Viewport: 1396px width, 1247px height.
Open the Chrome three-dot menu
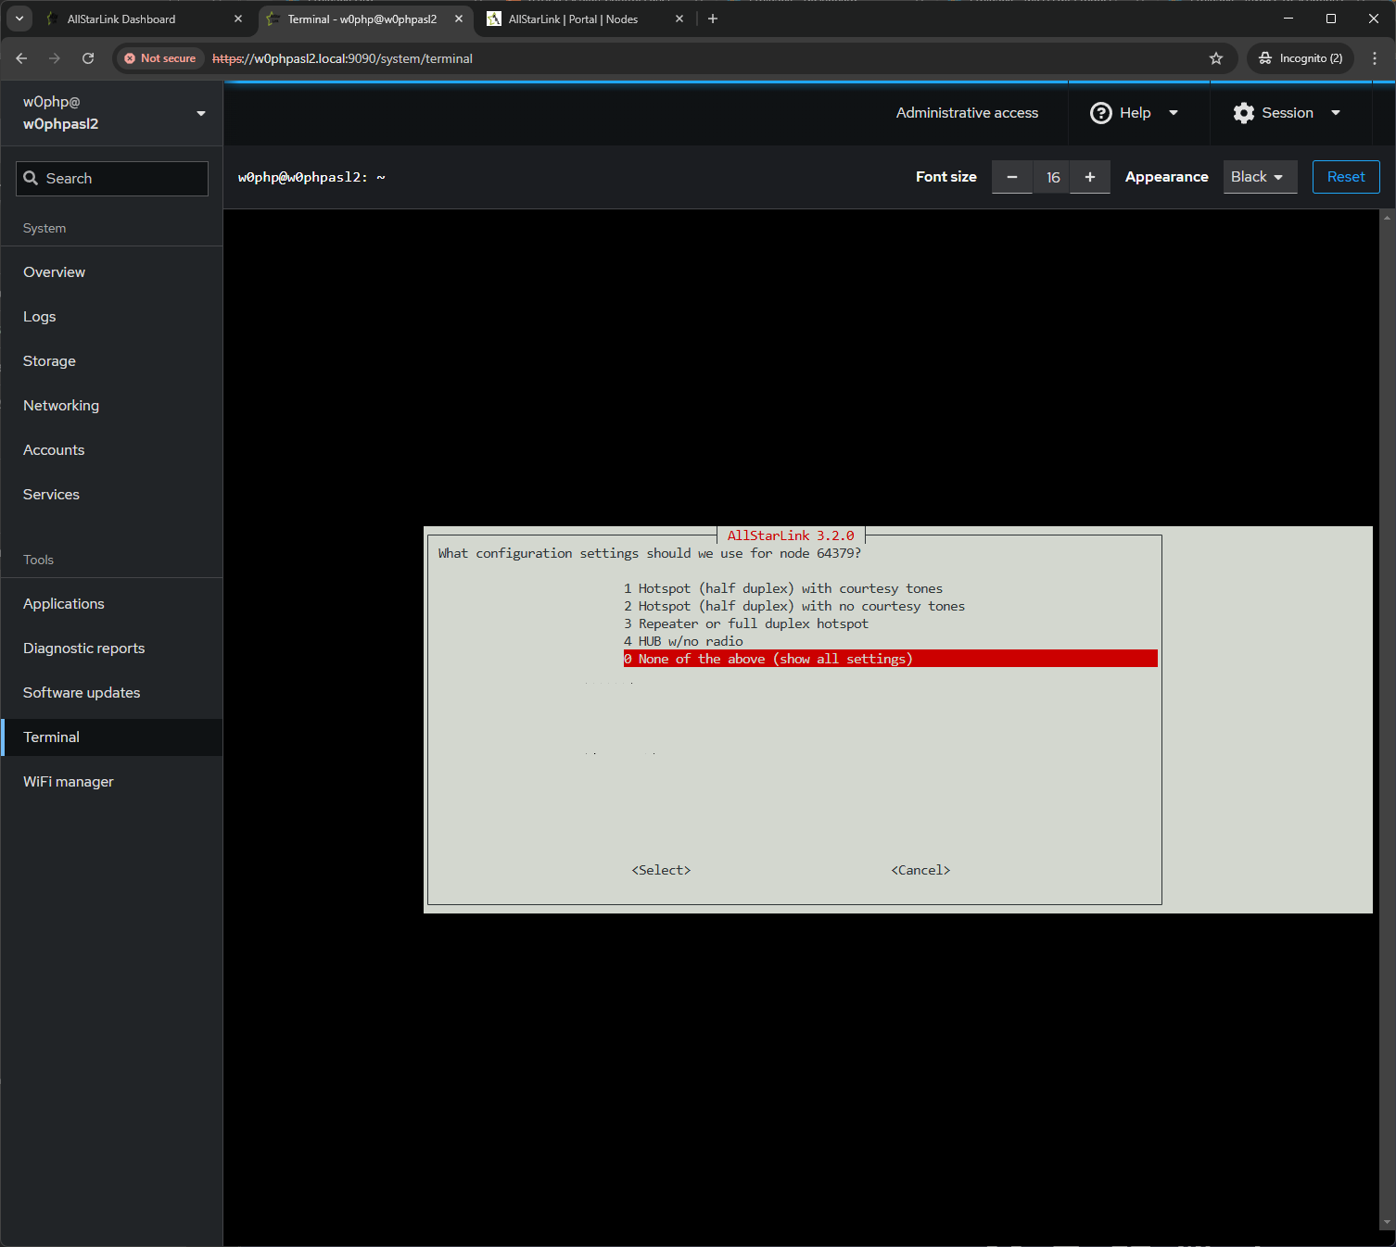[x=1375, y=58]
